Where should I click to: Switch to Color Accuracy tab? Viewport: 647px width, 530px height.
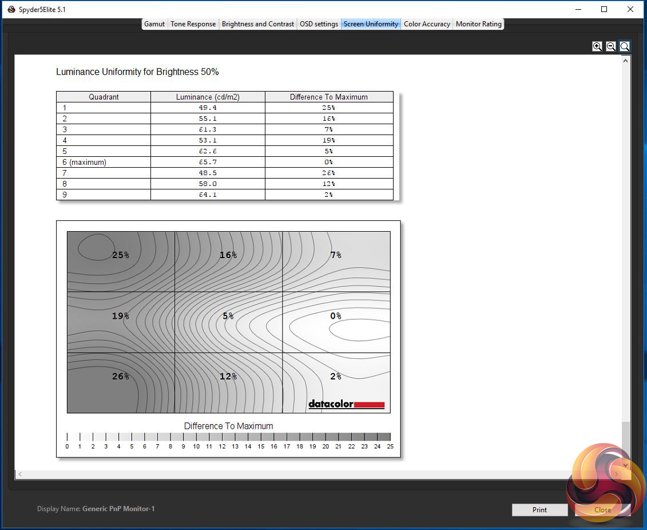coord(427,24)
